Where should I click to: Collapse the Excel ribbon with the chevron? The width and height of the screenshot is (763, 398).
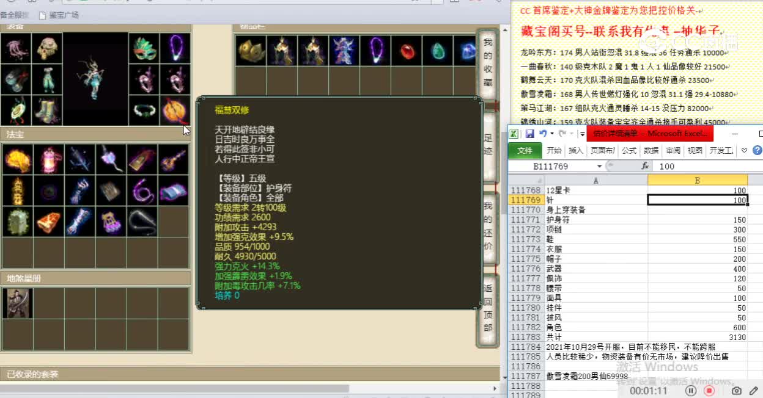tap(744, 150)
